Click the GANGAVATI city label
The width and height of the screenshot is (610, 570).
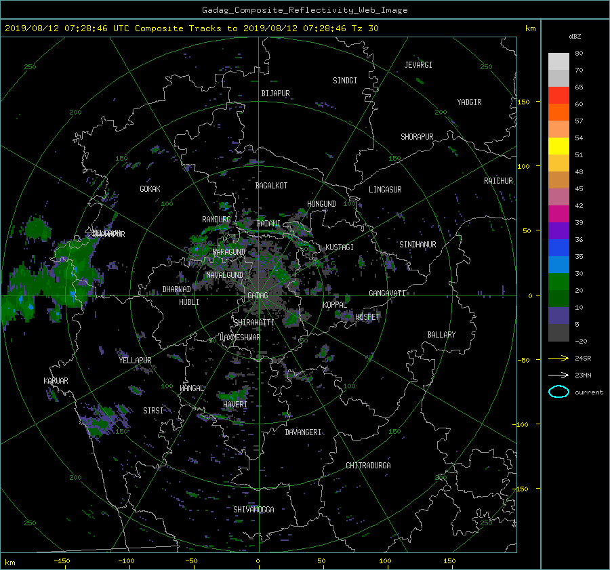pos(387,293)
